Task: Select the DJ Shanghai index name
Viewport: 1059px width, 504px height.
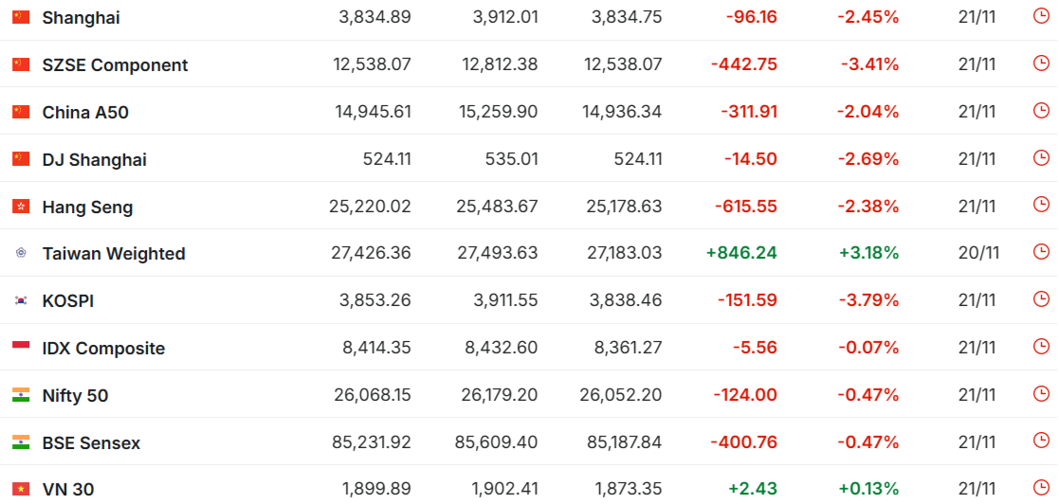Action: (x=94, y=160)
